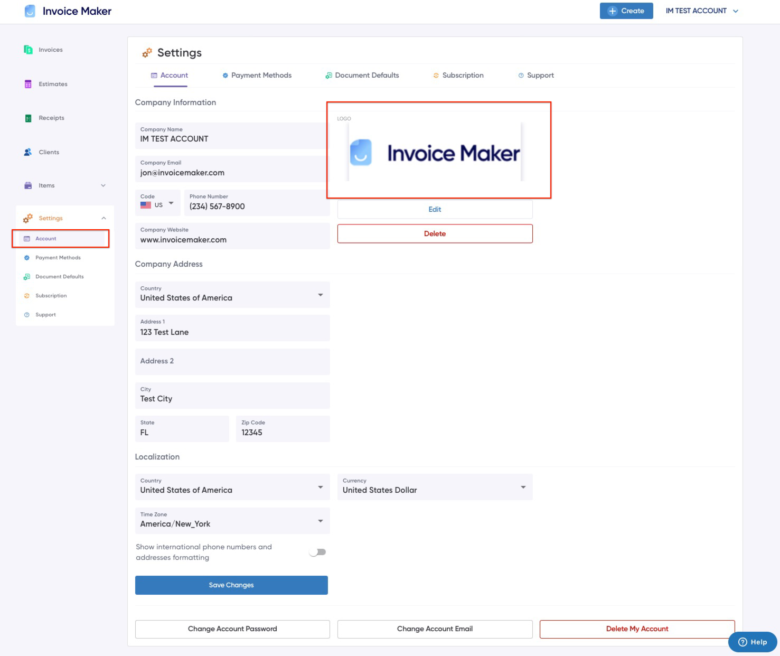780x656 pixels.
Task: Click Change Account Email
Action: pyautogui.click(x=435, y=629)
